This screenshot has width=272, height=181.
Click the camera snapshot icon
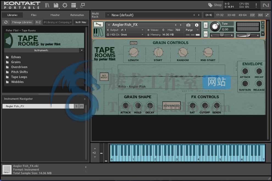[188, 25]
